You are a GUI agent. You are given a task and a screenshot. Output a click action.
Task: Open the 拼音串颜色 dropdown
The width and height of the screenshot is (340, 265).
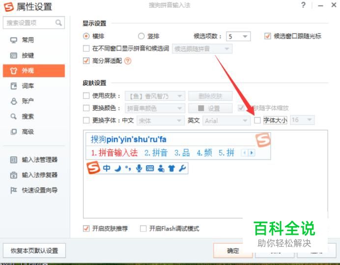click(155, 108)
